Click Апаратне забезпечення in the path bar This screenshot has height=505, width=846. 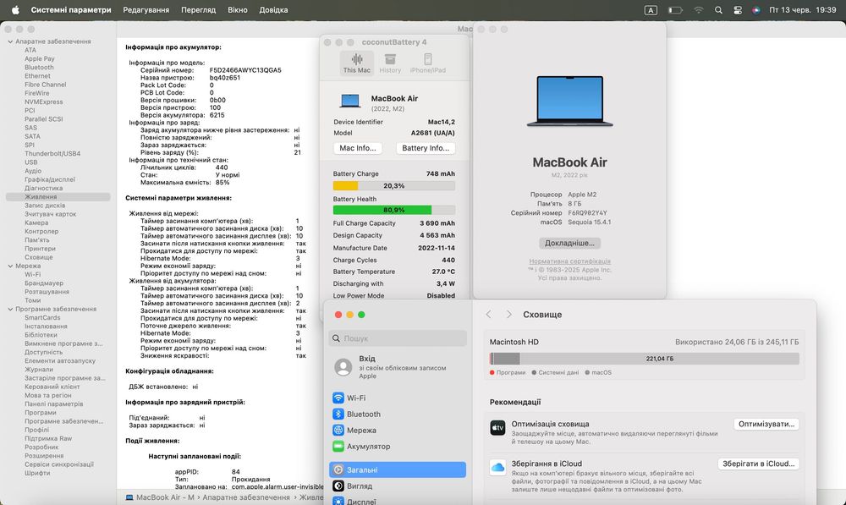[246, 497]
